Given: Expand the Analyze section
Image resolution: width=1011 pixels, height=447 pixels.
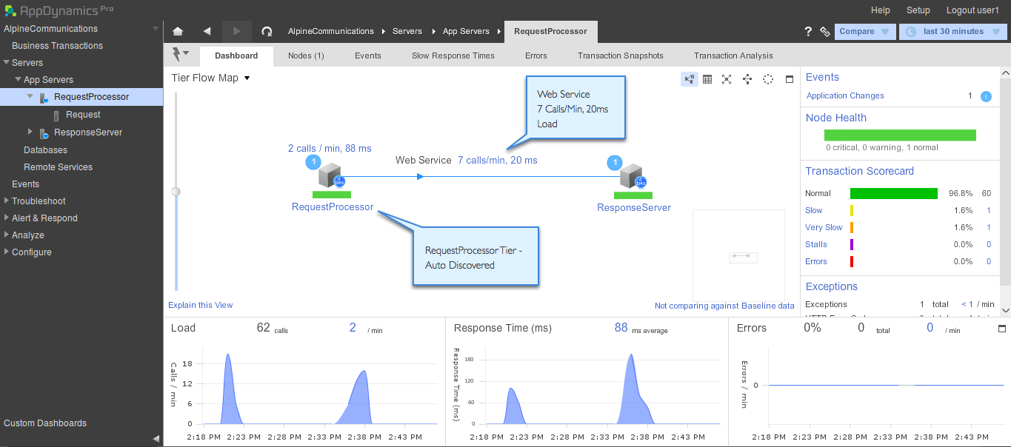Looking at the screenshot, I should tap(7, 235).
